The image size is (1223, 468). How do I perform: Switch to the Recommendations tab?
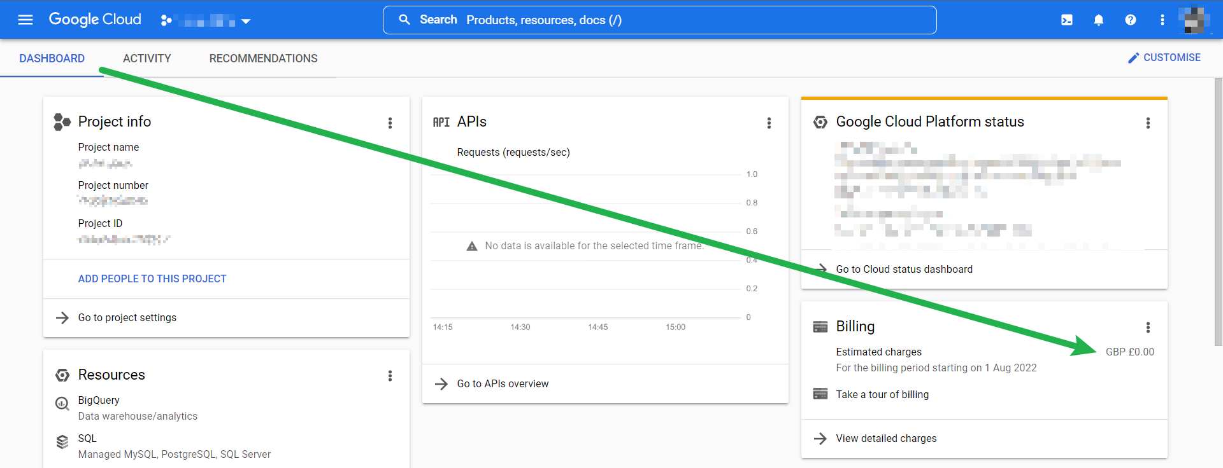[x=263, y=59]
